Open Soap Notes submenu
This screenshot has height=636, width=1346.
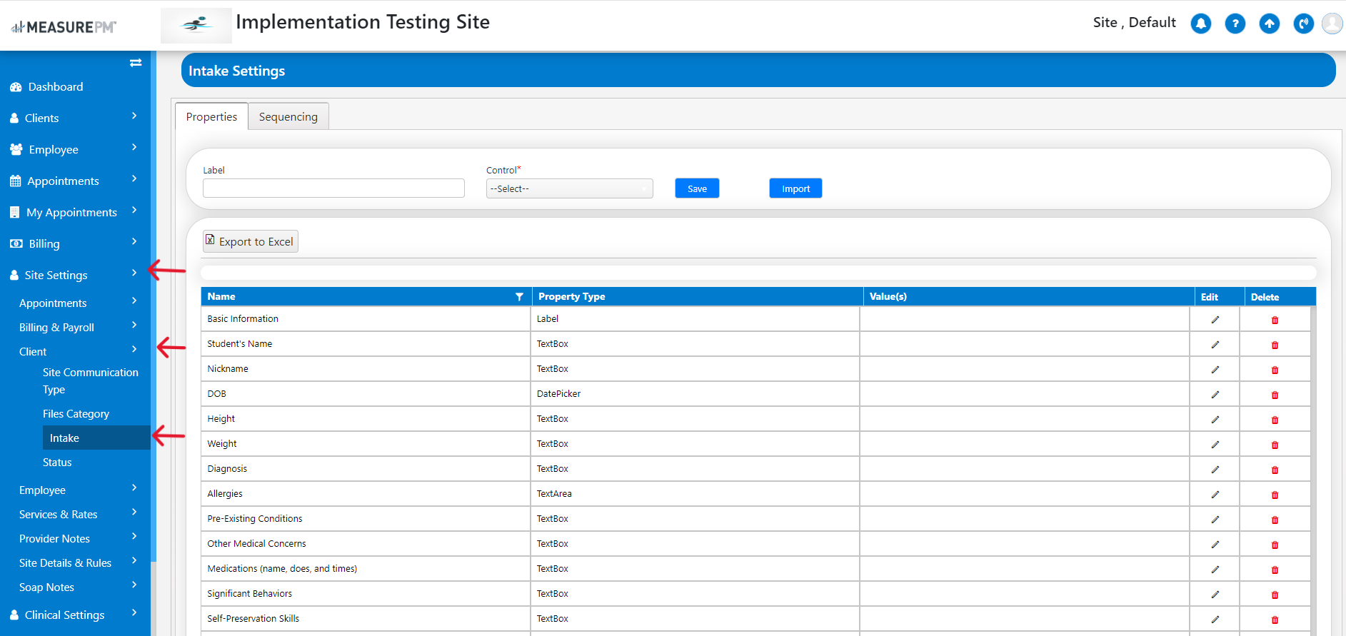coord(75,587)
